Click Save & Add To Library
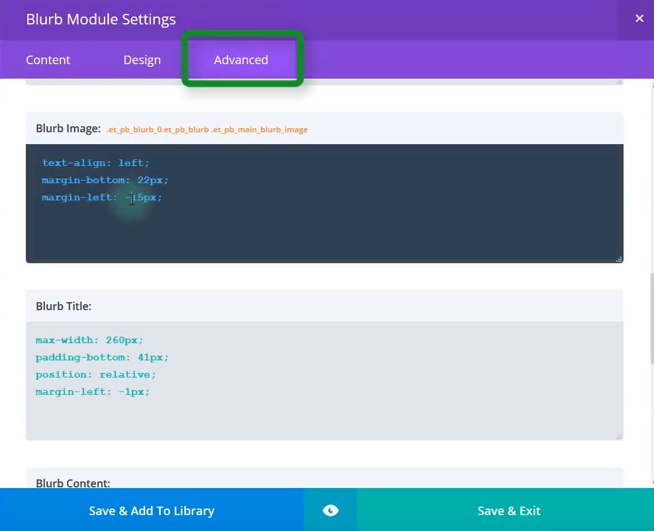654x531 pixels. [152, 511]
